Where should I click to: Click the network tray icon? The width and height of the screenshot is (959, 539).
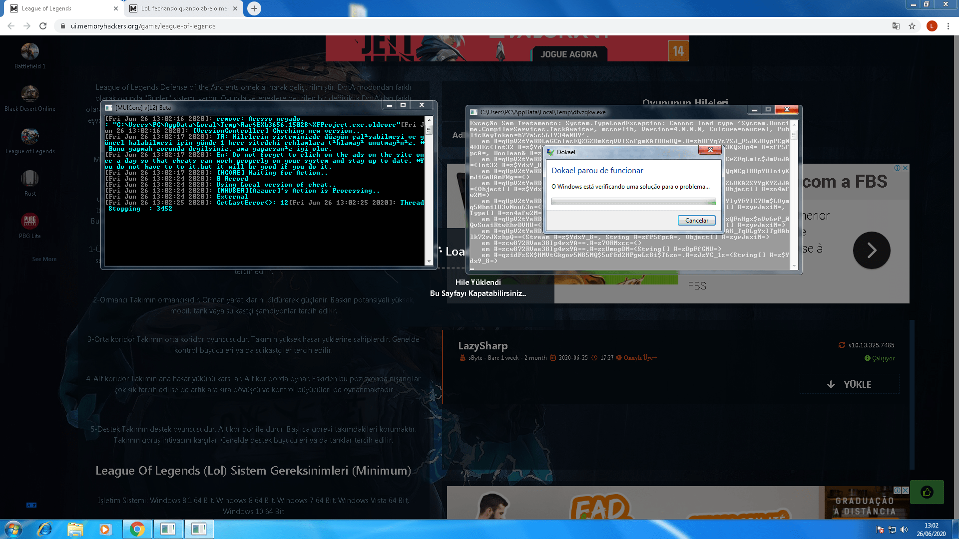(892, 530)
